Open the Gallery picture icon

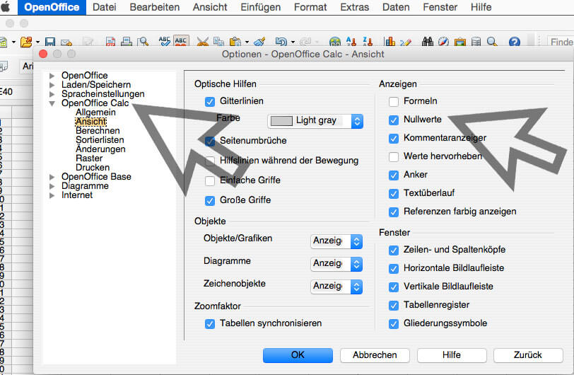coord(459,42)
